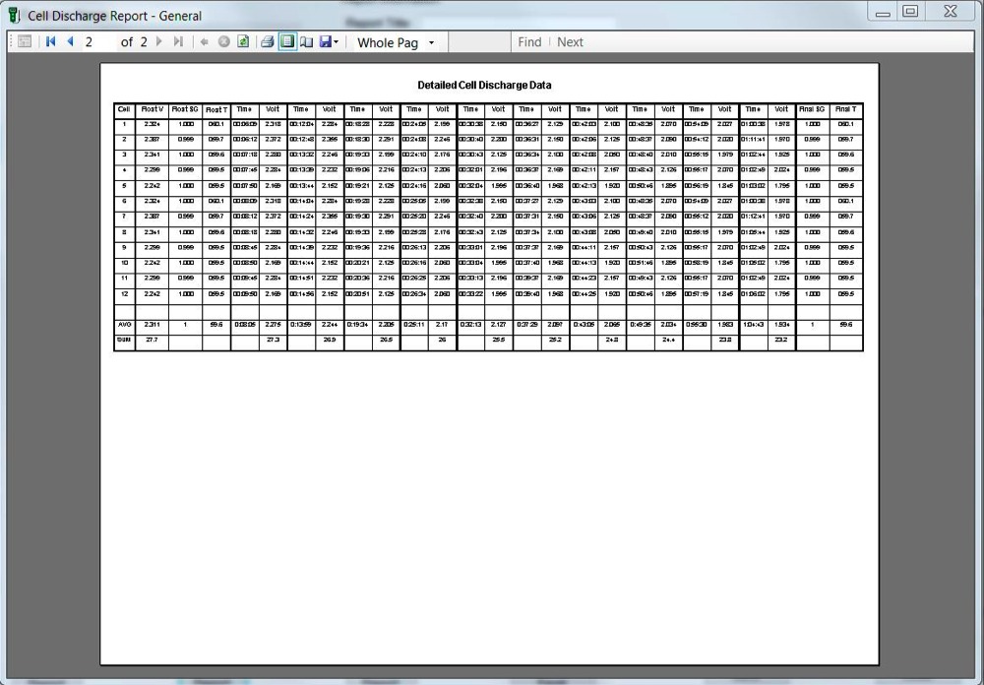Viewport: 984px width, 685px height.
Task: Go to the first page
Action: click(x=51, y=42)
